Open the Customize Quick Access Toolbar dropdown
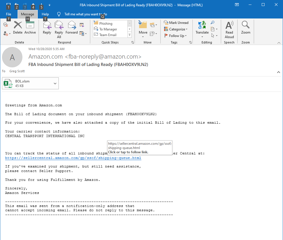The width and height of the screenshot is (283, 240). point(49,5)
